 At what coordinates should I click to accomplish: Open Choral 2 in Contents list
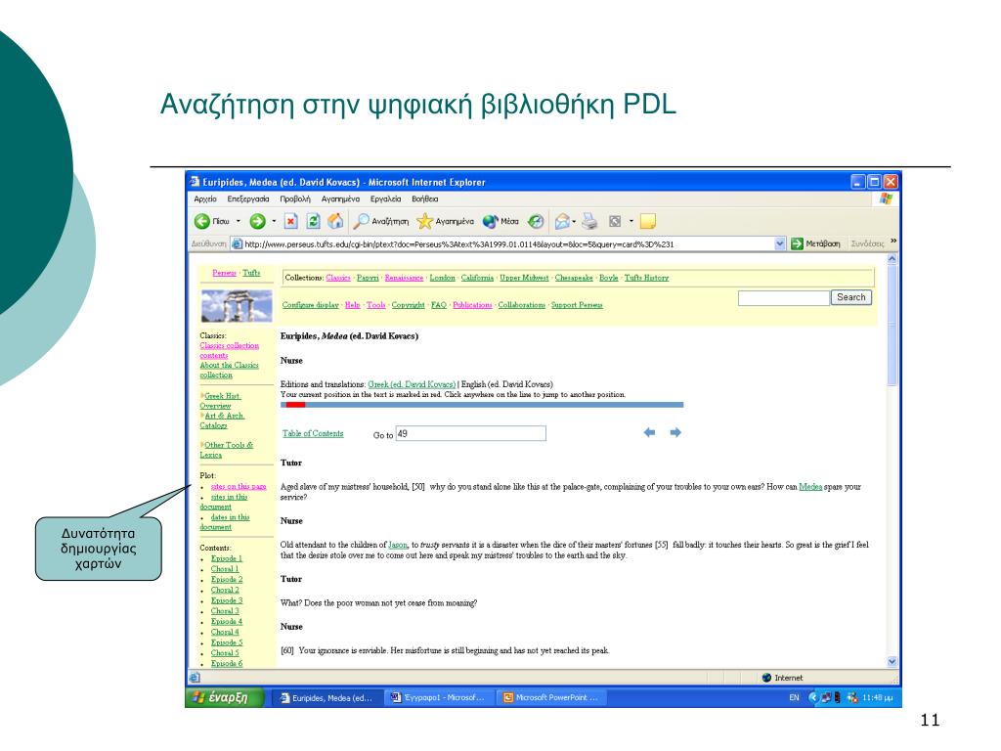[x=225, y=590]
